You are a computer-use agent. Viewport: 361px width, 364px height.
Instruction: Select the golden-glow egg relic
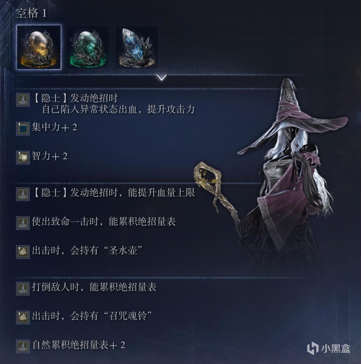tap(39, 47)
